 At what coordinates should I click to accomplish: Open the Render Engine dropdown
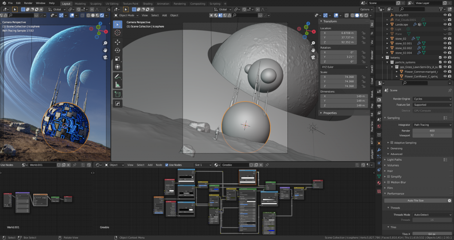pyautogui.click(x=431, y=99)
